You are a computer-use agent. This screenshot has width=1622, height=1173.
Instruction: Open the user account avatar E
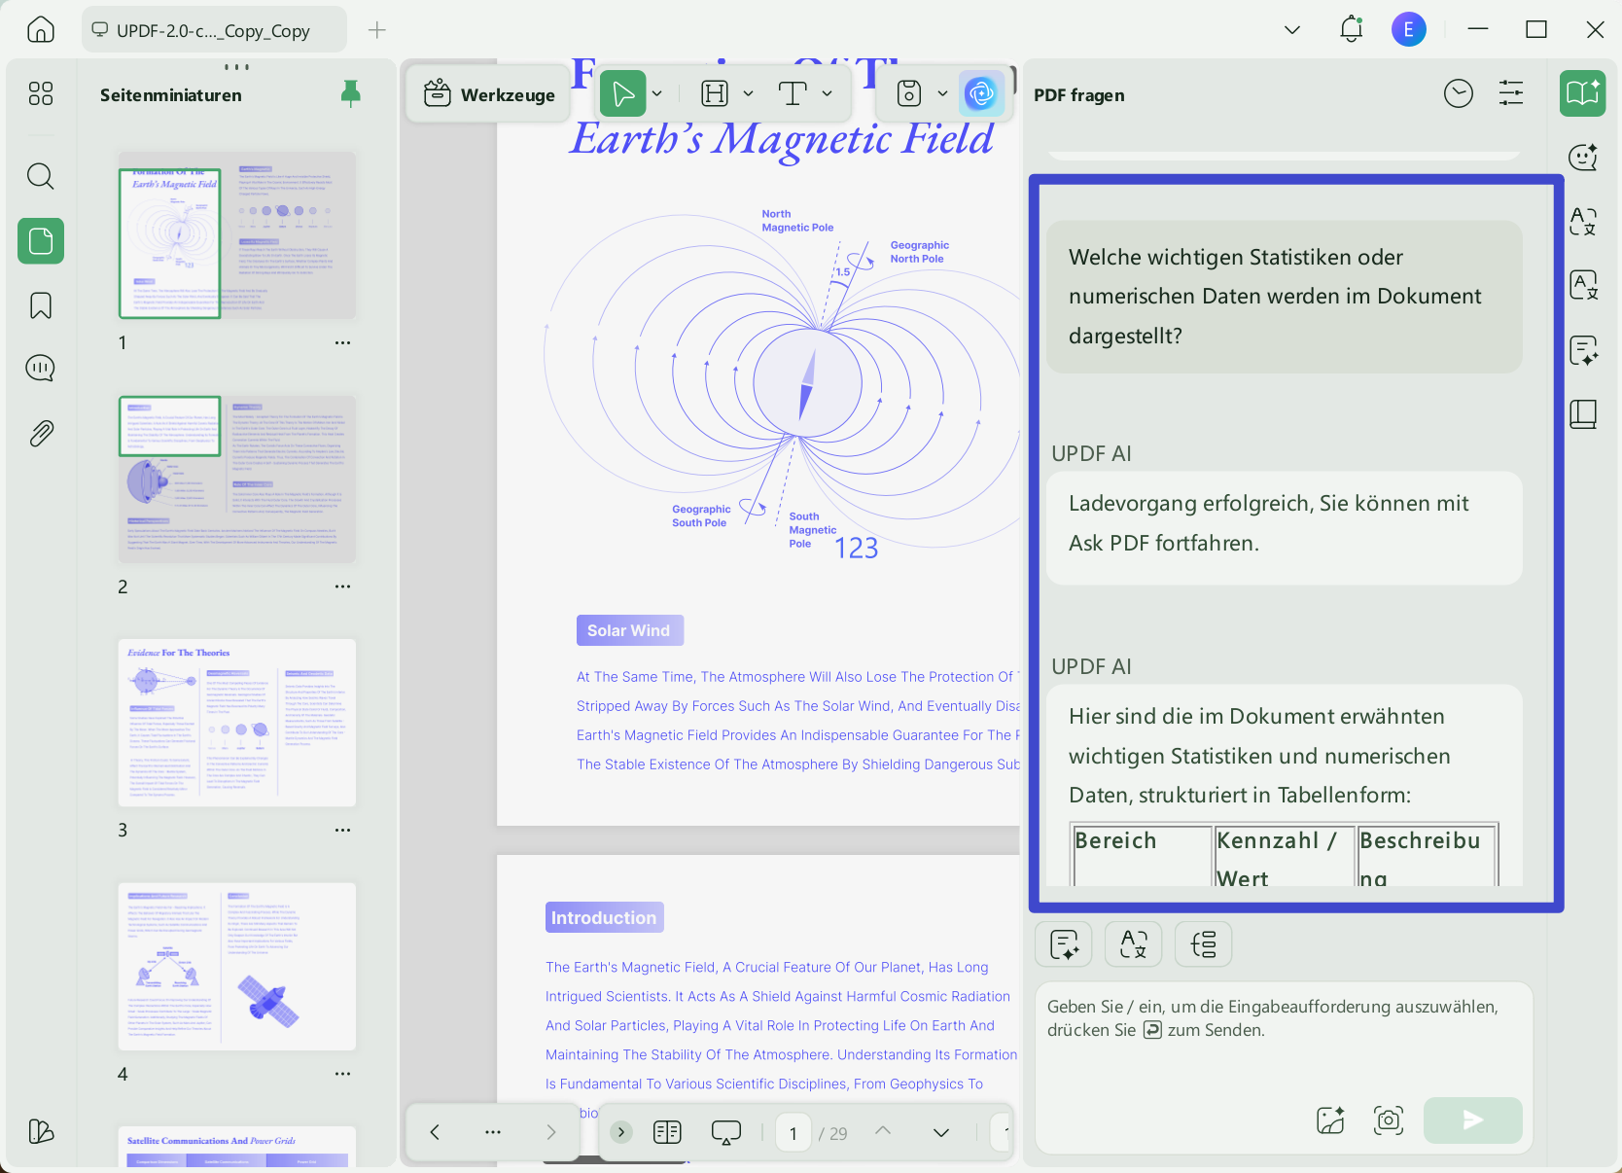(1409, 29)
